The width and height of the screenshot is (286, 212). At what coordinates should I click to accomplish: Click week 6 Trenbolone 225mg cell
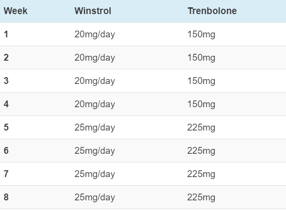[201, 151]
